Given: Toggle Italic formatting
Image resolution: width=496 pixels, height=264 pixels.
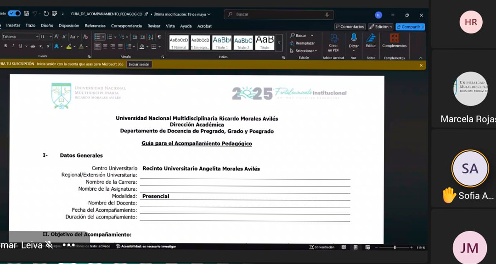Looking at the screenshot, I should pos(13,46).
